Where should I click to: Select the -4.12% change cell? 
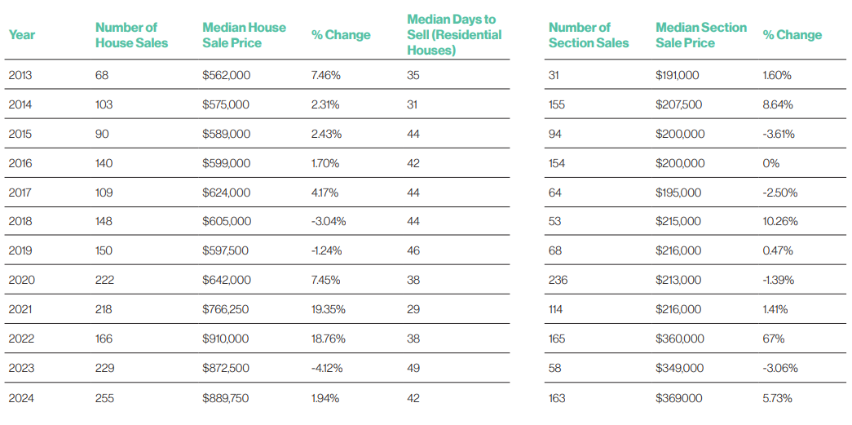tap(327, 369)
